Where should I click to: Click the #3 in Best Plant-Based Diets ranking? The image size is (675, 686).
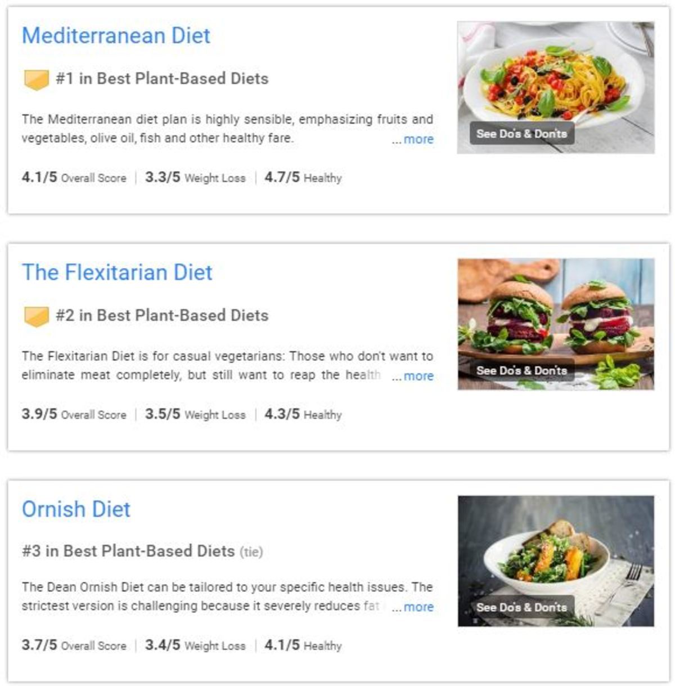point(128,551)
